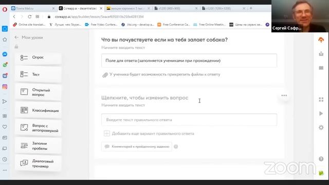Open the book icon in right panel

(x=321, y=68)
